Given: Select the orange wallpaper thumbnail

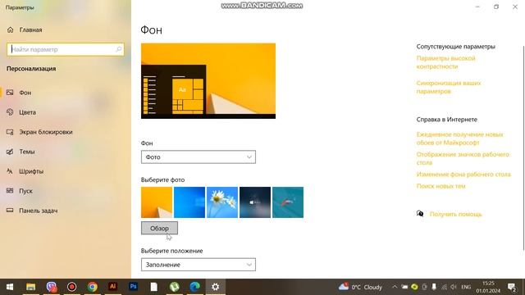Looking at the screenshot, I should tap(157, 202).
